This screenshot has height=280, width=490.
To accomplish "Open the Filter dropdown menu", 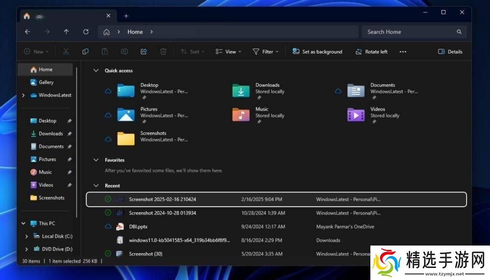I will (x=265, y=52).
